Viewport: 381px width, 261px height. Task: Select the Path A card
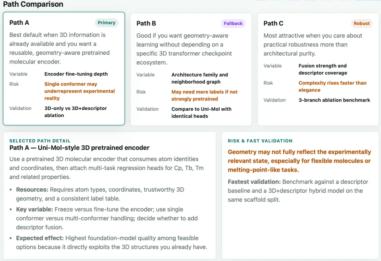click(x=64, y=69)
